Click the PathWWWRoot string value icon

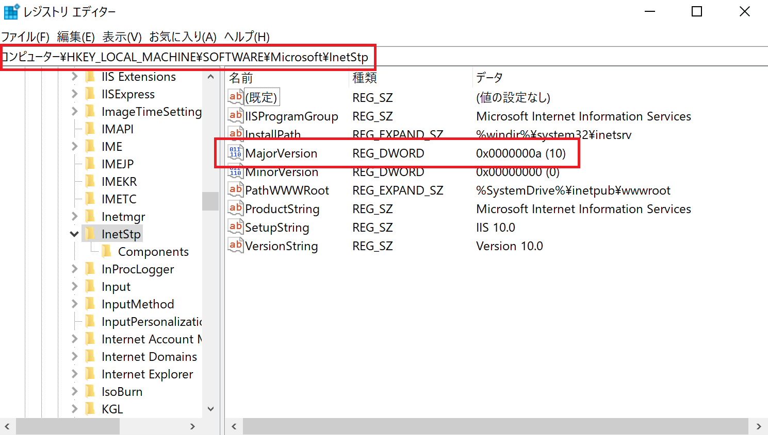235,190
